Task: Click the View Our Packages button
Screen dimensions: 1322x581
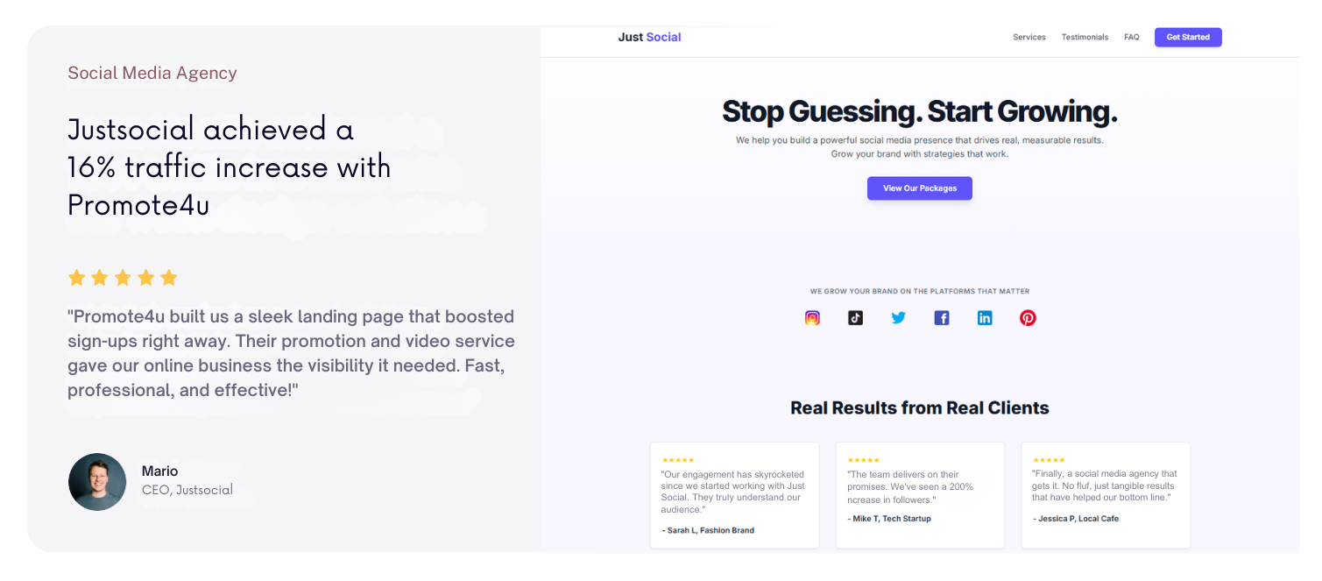Action: (920, 188)
